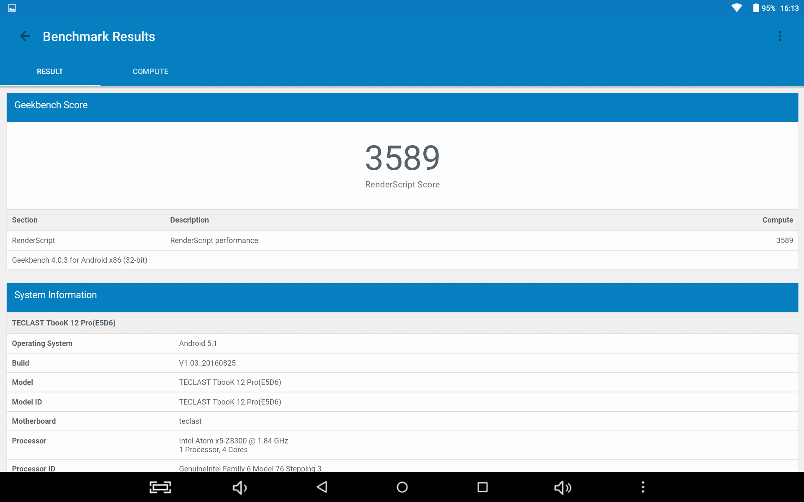Select the System Information header

[402, 297]
